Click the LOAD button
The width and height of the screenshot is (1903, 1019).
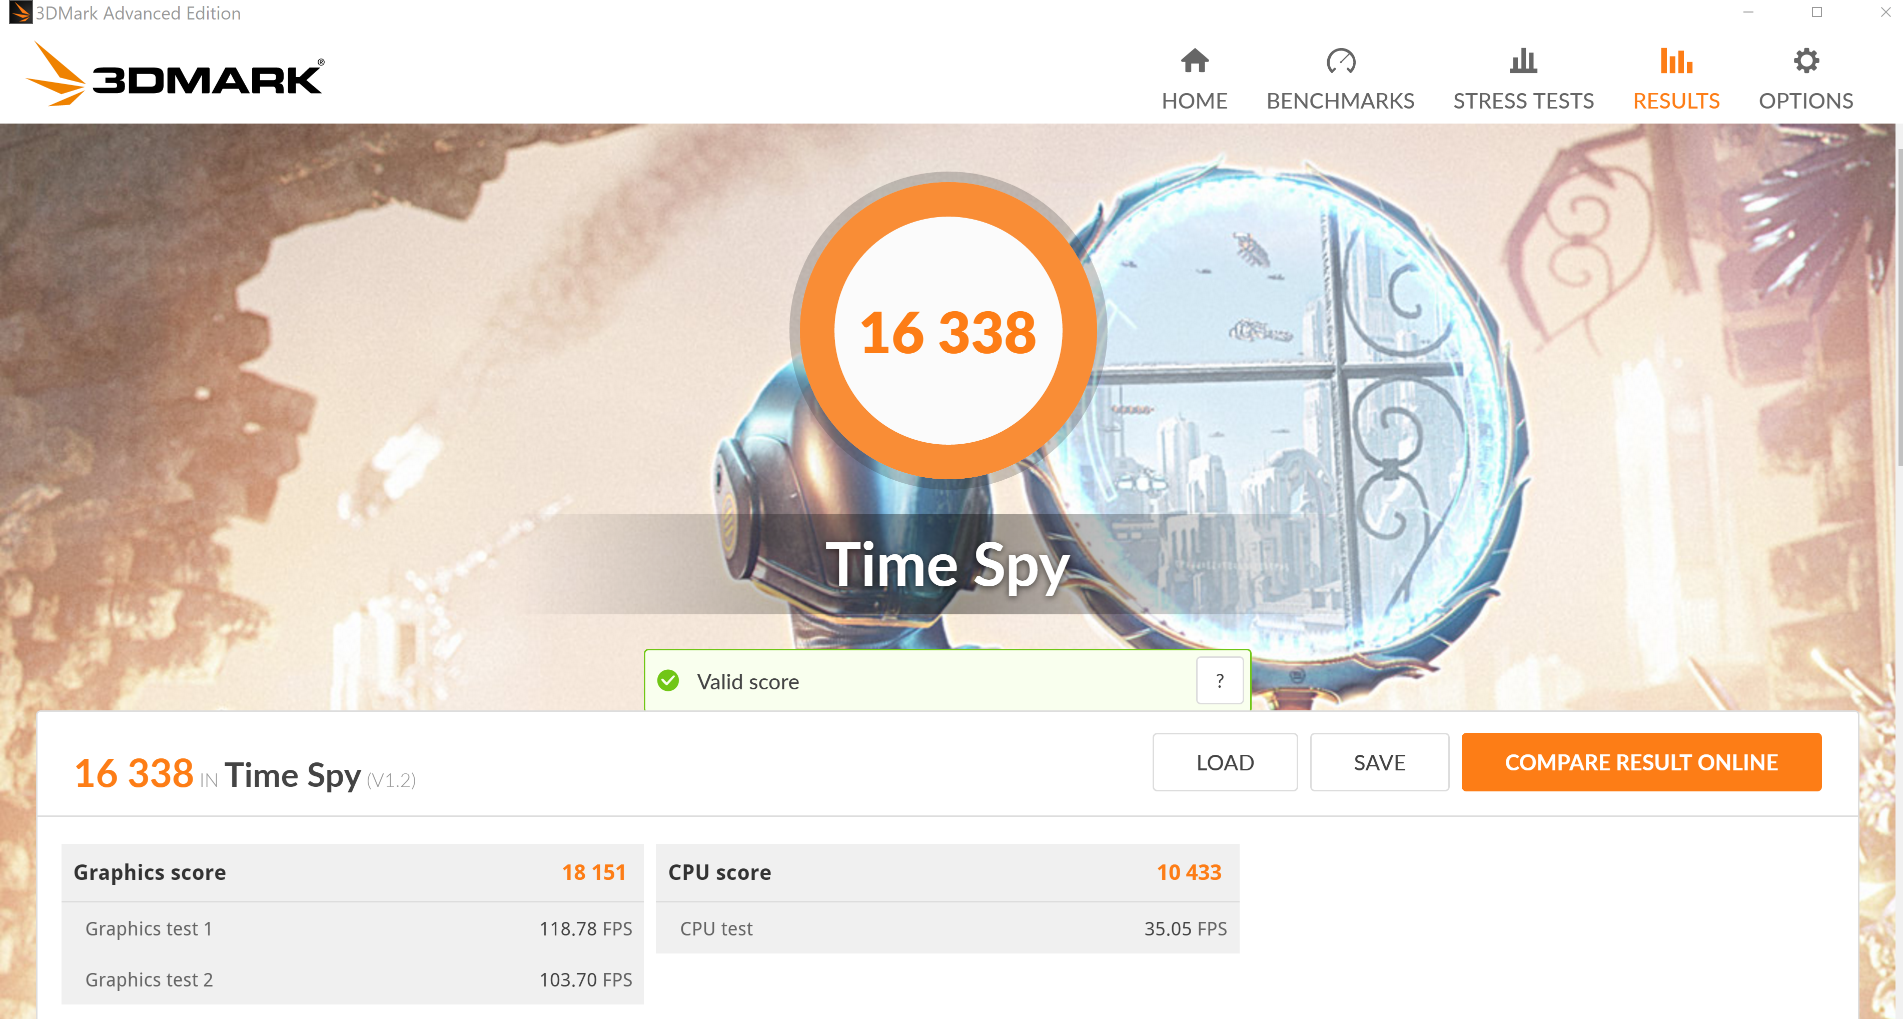[1225, 762]
